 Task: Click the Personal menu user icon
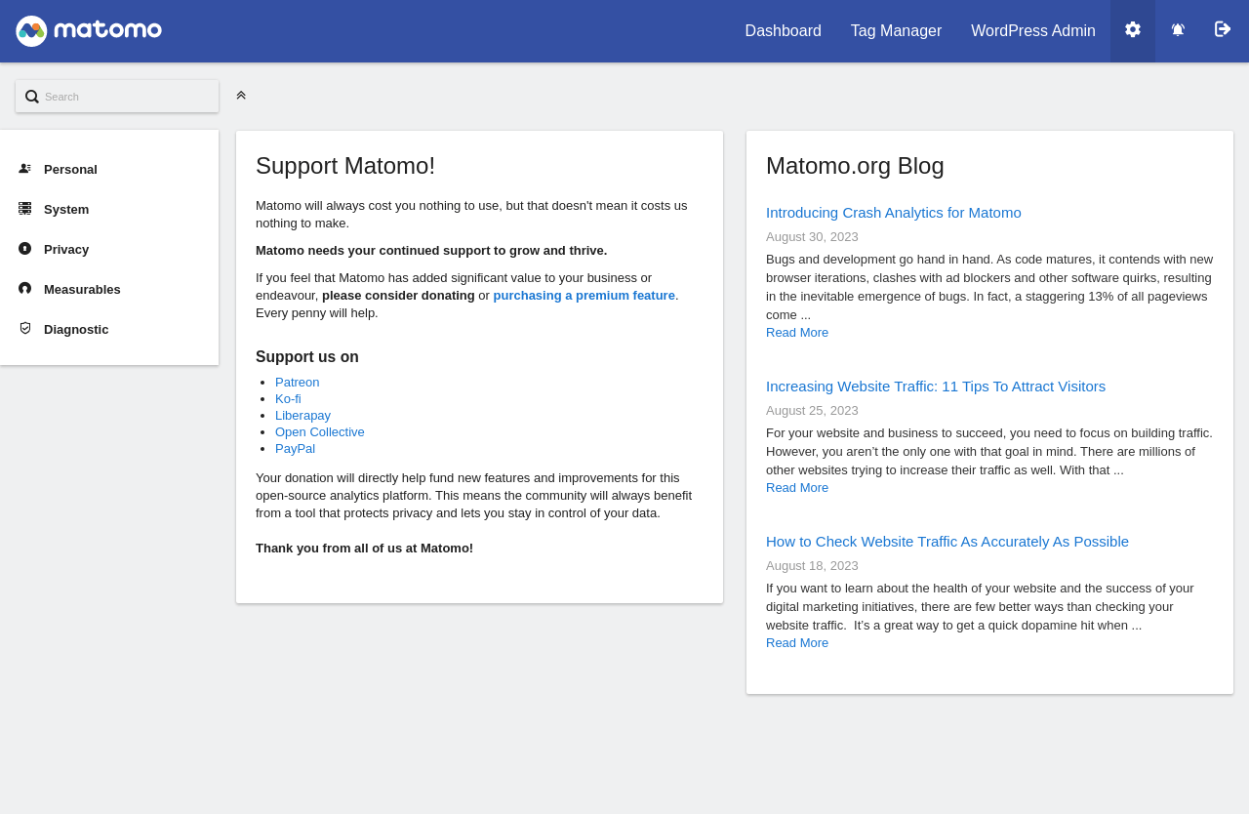(x=25, y=169)
